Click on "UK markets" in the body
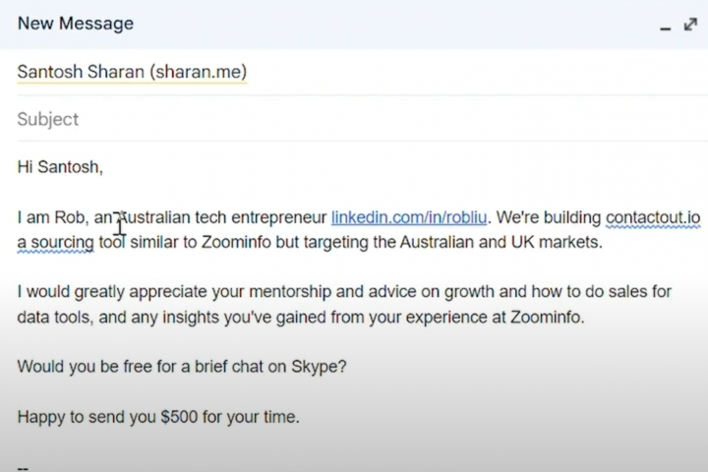The height and width of the screenshot is (472, 708). pyautogui.click(x=562, y=242)
